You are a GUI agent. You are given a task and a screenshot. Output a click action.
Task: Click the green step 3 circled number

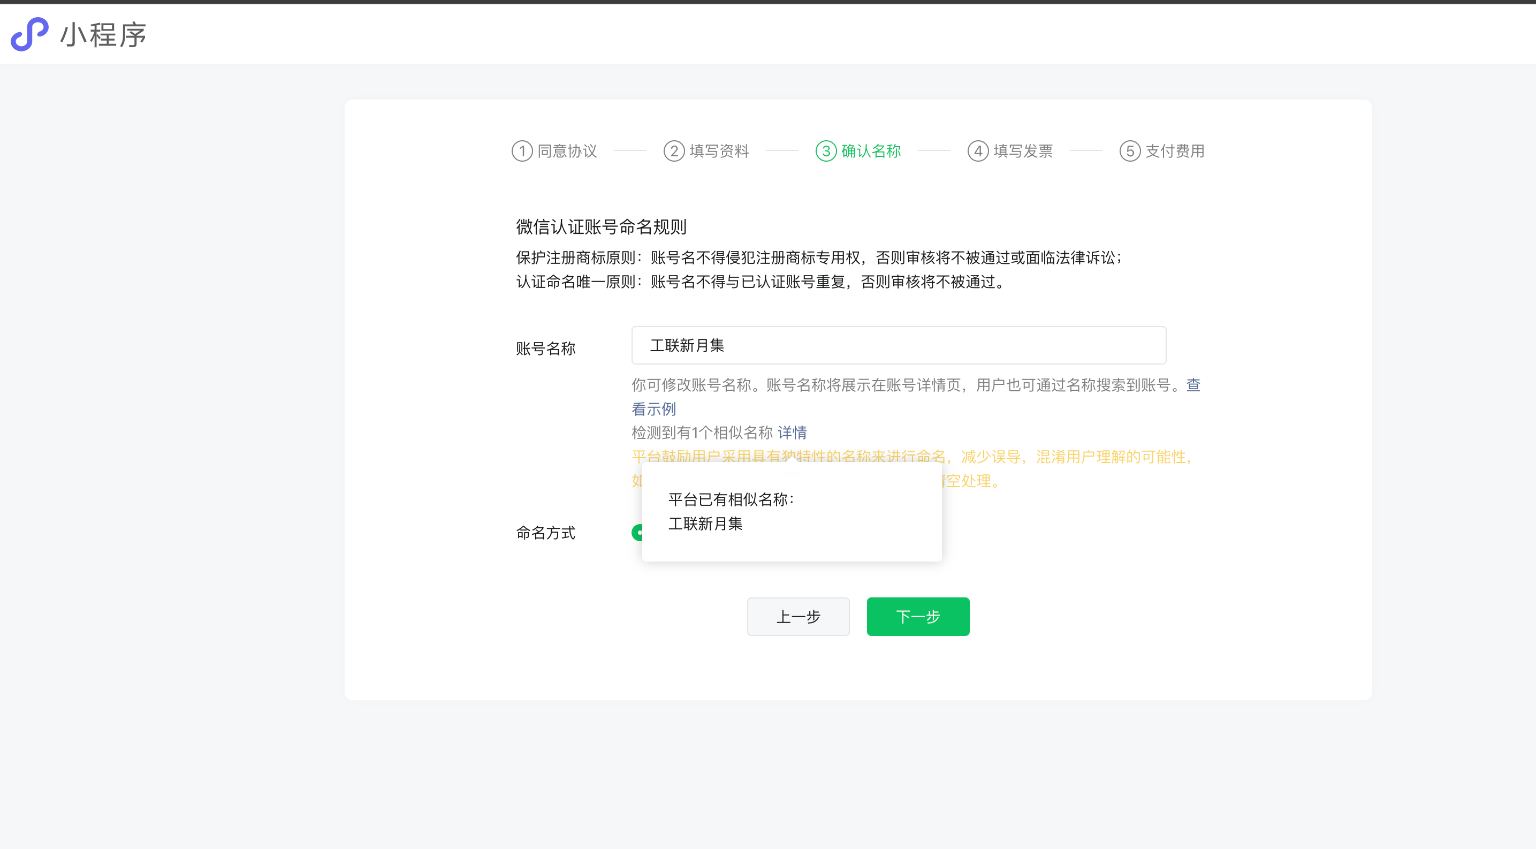coord(826,151)
